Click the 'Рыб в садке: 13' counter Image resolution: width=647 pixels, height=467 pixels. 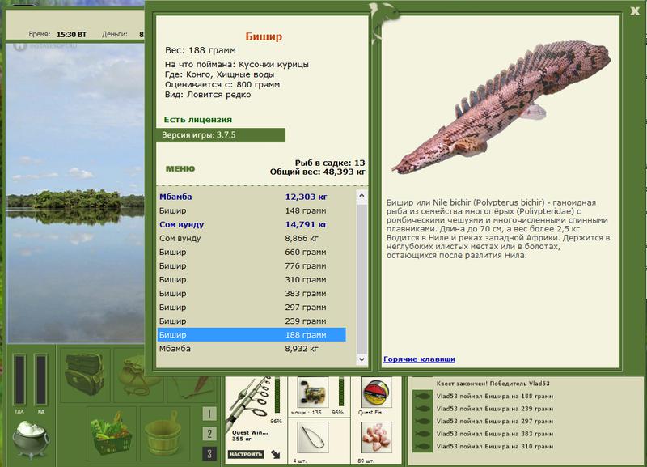[x=330, y=163]
